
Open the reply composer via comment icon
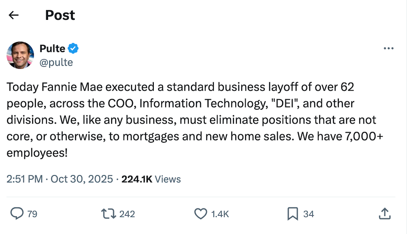coord(16,214)
